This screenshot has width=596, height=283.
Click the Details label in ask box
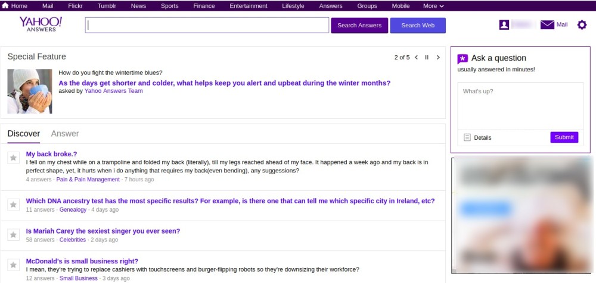click(x=483, y=138)
